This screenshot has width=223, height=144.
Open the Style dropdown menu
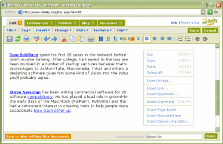[x=82, y=30]
